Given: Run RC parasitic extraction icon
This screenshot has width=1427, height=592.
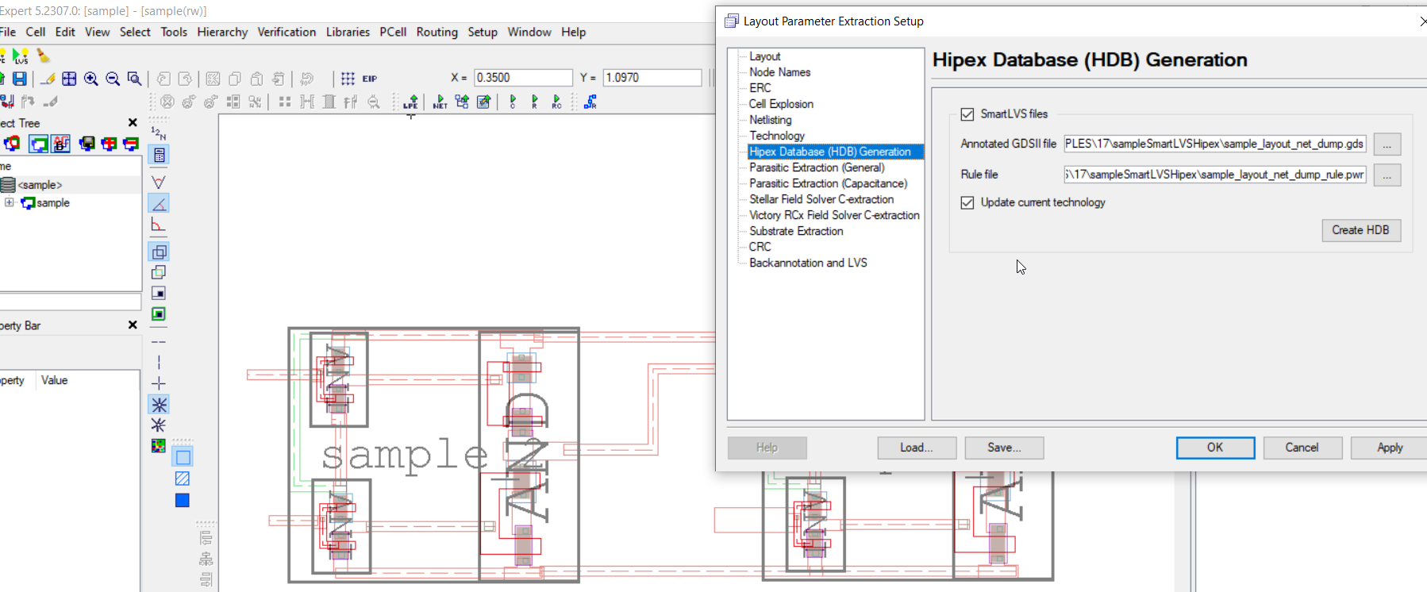Looking at the screenshot, I should coord(556,102).
